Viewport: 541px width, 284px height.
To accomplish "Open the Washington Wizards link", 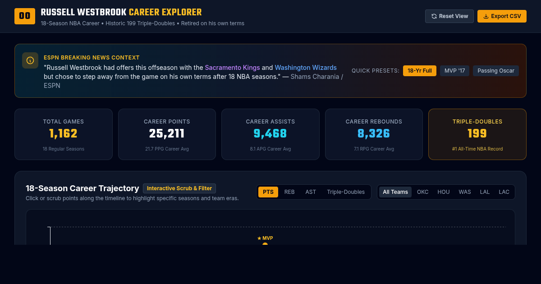I will point(306,68).
